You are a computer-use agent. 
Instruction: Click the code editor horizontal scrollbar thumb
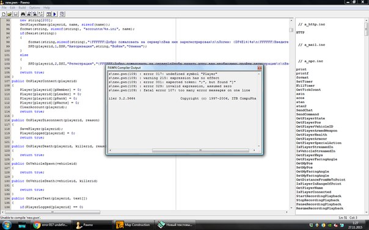click(x=53, y=212)
